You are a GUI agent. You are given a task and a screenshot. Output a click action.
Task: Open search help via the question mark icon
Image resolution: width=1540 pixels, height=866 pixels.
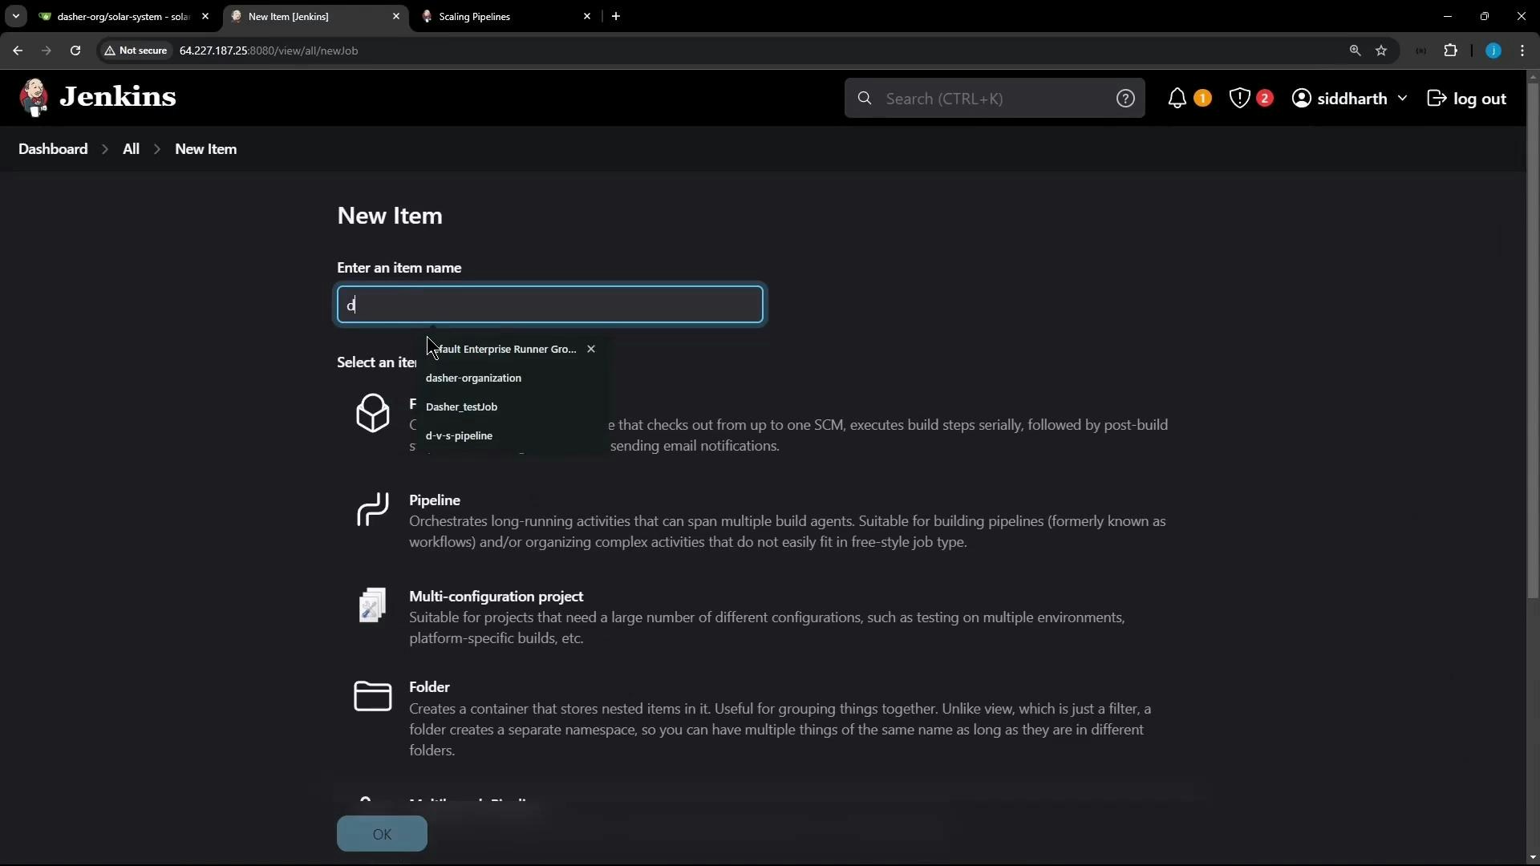point(1126,98)
